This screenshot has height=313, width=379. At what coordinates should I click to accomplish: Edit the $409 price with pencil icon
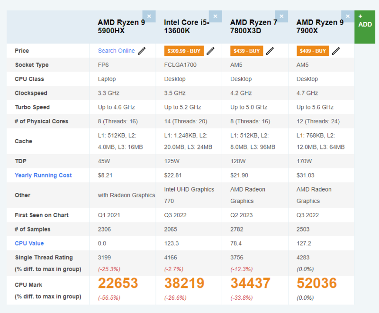336,51
